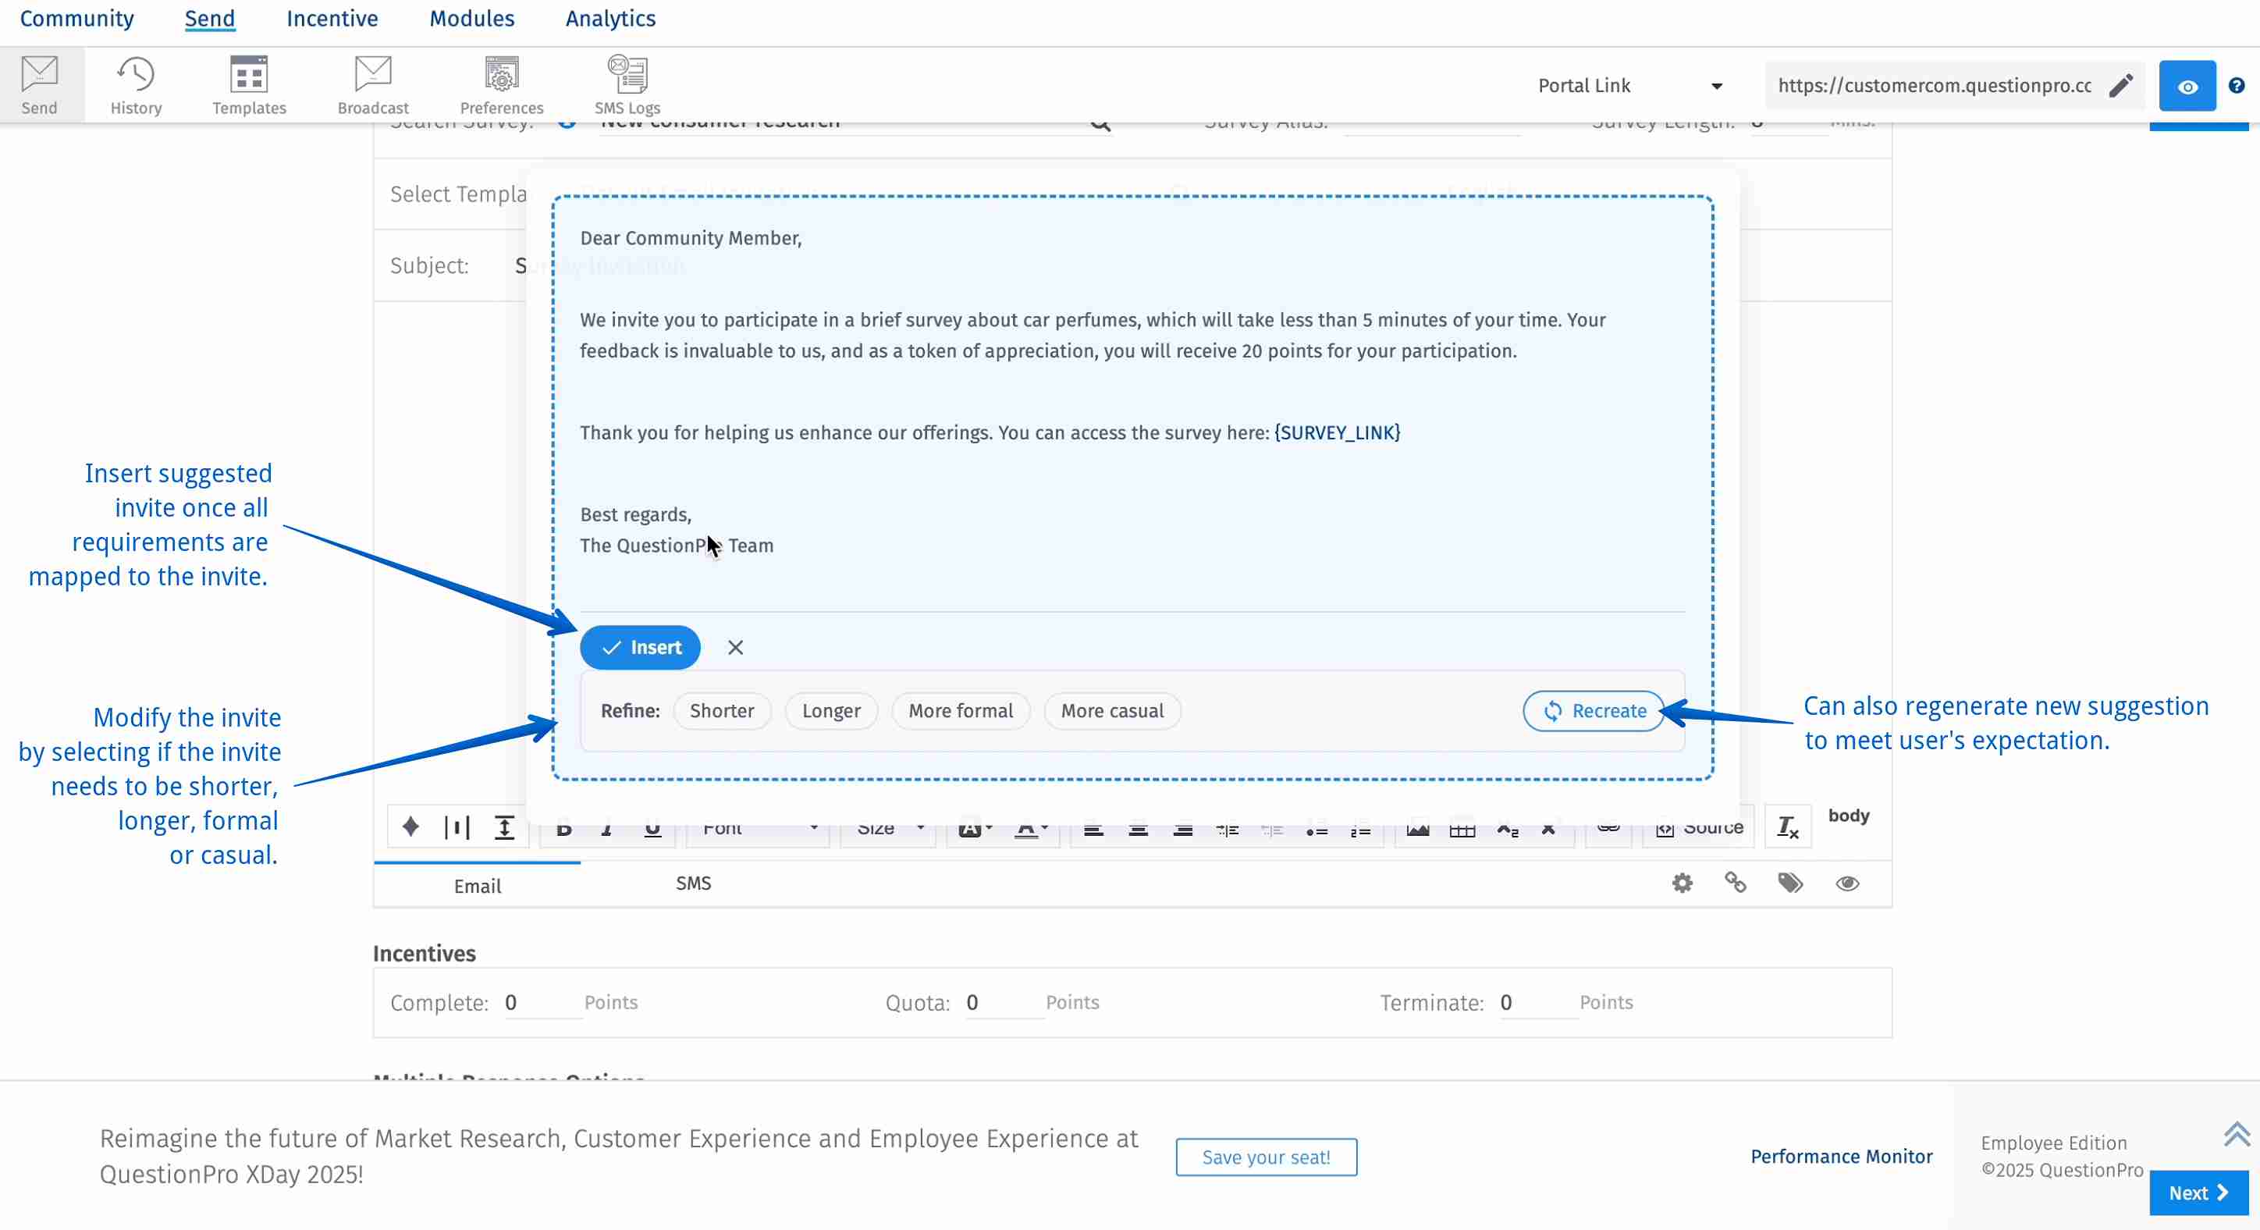Click the link icon below editor
This screenshot has height=1230, width=2260.
pos(1736,883)
